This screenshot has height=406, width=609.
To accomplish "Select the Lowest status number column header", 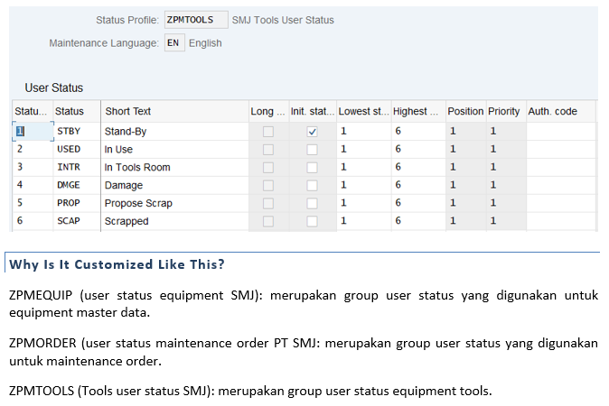I will coord(363,112).
